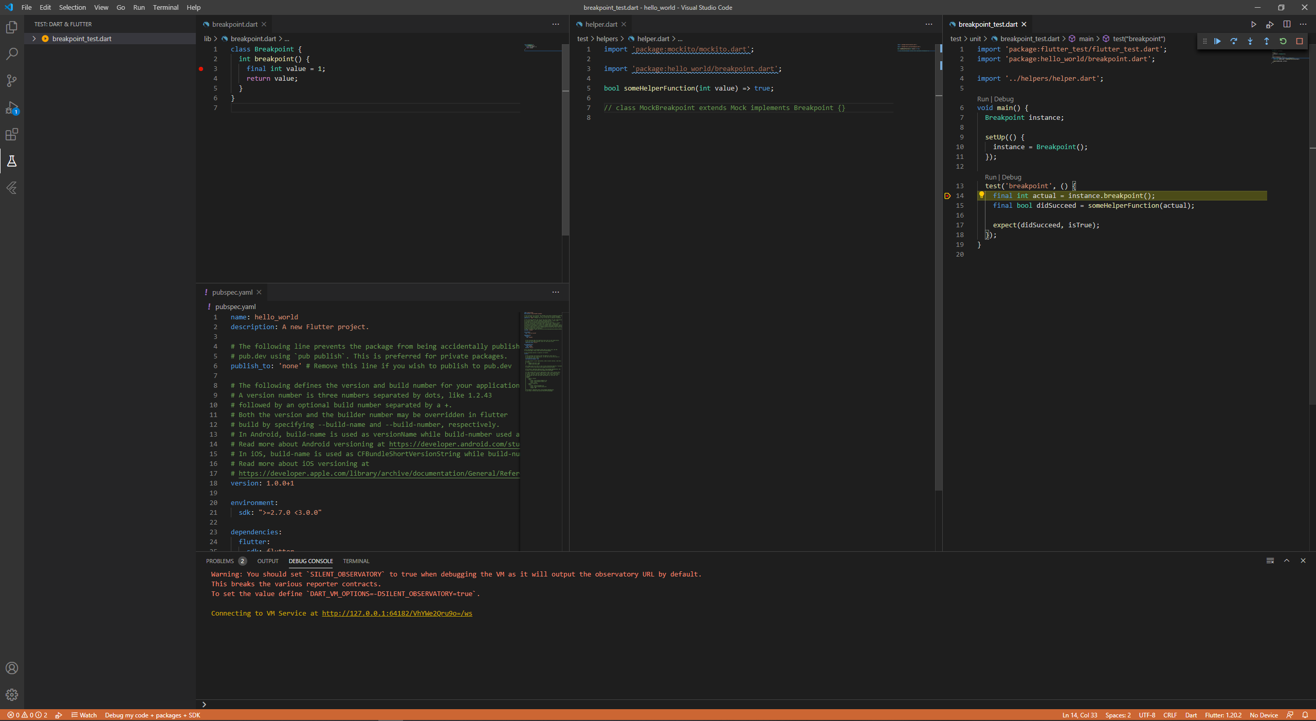Click the debug console input field

click(x=720, y=704)
